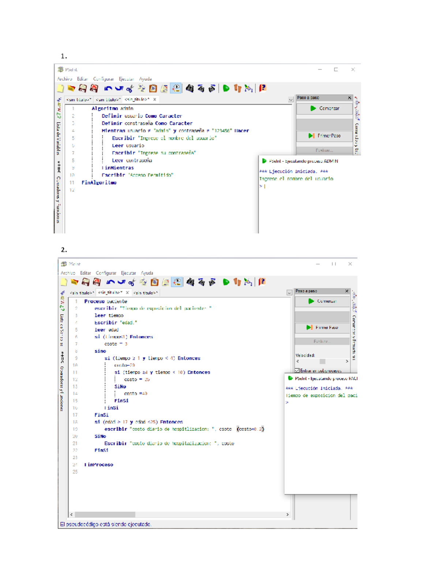Click the step-by-step footprints icon in the admin window toolbar
Viewport: 439px width, 568px height.
click(237, 88)
